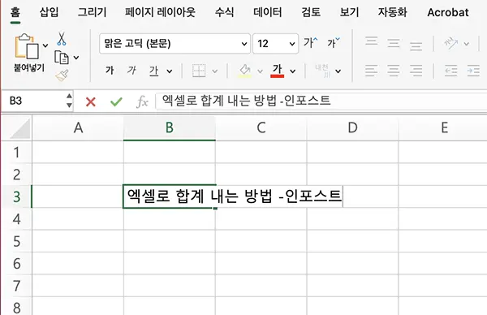Select row 5 header
The height and width of the screenshot is (315, 487).
(x=16, y=241)
